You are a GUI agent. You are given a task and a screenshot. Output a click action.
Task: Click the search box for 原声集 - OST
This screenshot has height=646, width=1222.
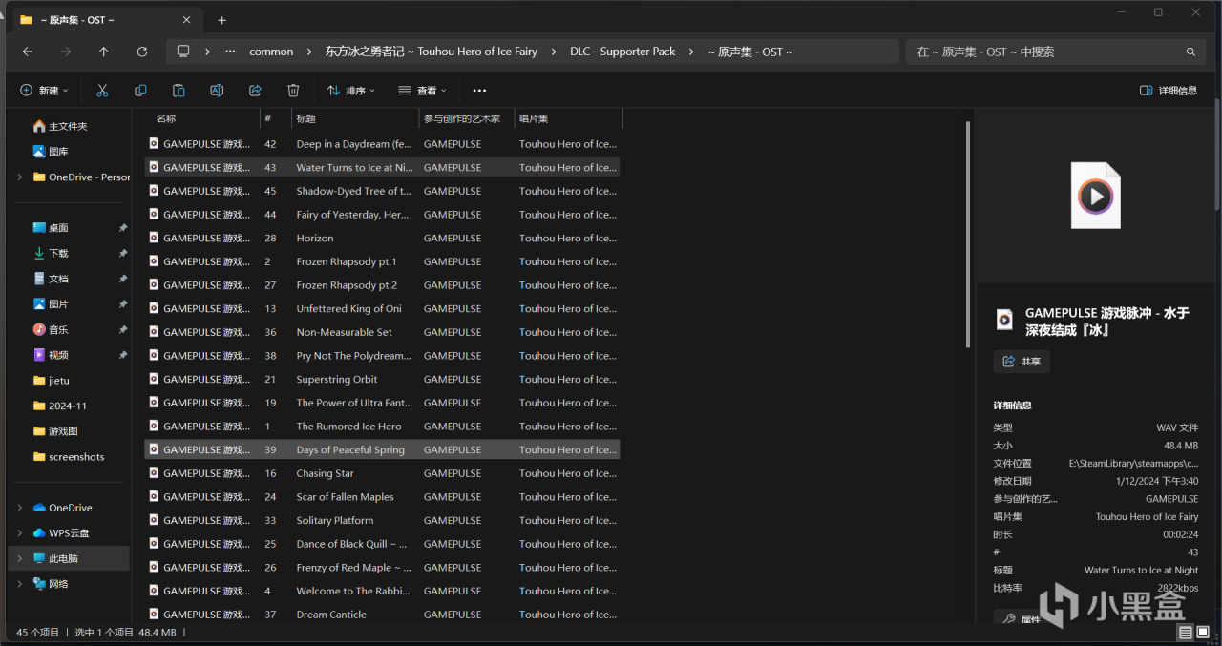pos(1045,52)
